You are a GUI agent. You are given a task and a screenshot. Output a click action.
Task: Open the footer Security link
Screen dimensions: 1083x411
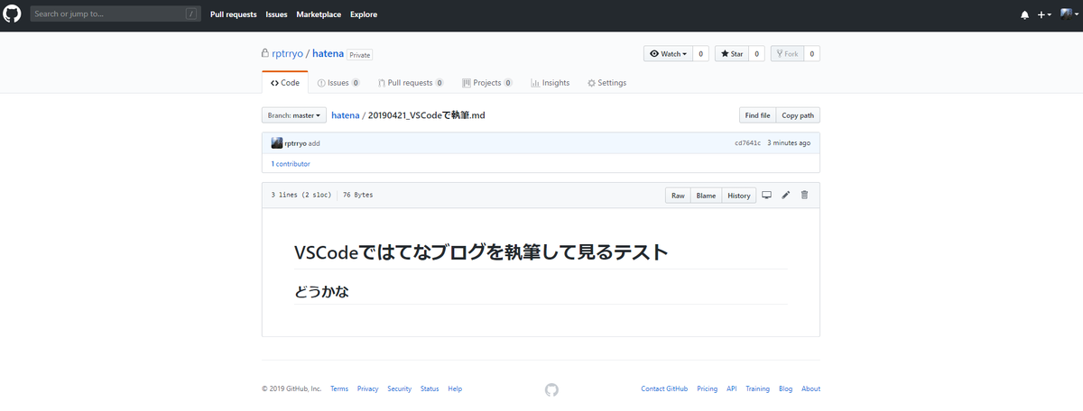click(x=400, y=389)
